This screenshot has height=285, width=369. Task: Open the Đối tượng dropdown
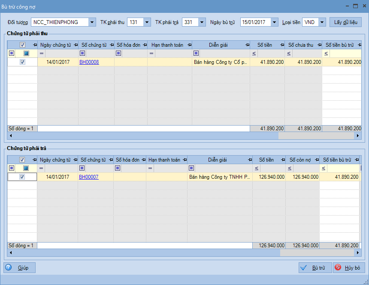click(x=92, y=22)
